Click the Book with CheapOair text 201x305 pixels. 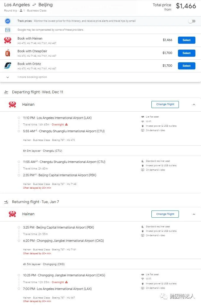[x=32, y=51]
